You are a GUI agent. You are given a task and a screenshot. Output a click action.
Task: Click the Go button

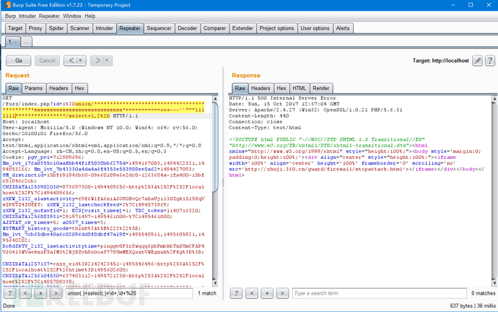coord(19,61)
